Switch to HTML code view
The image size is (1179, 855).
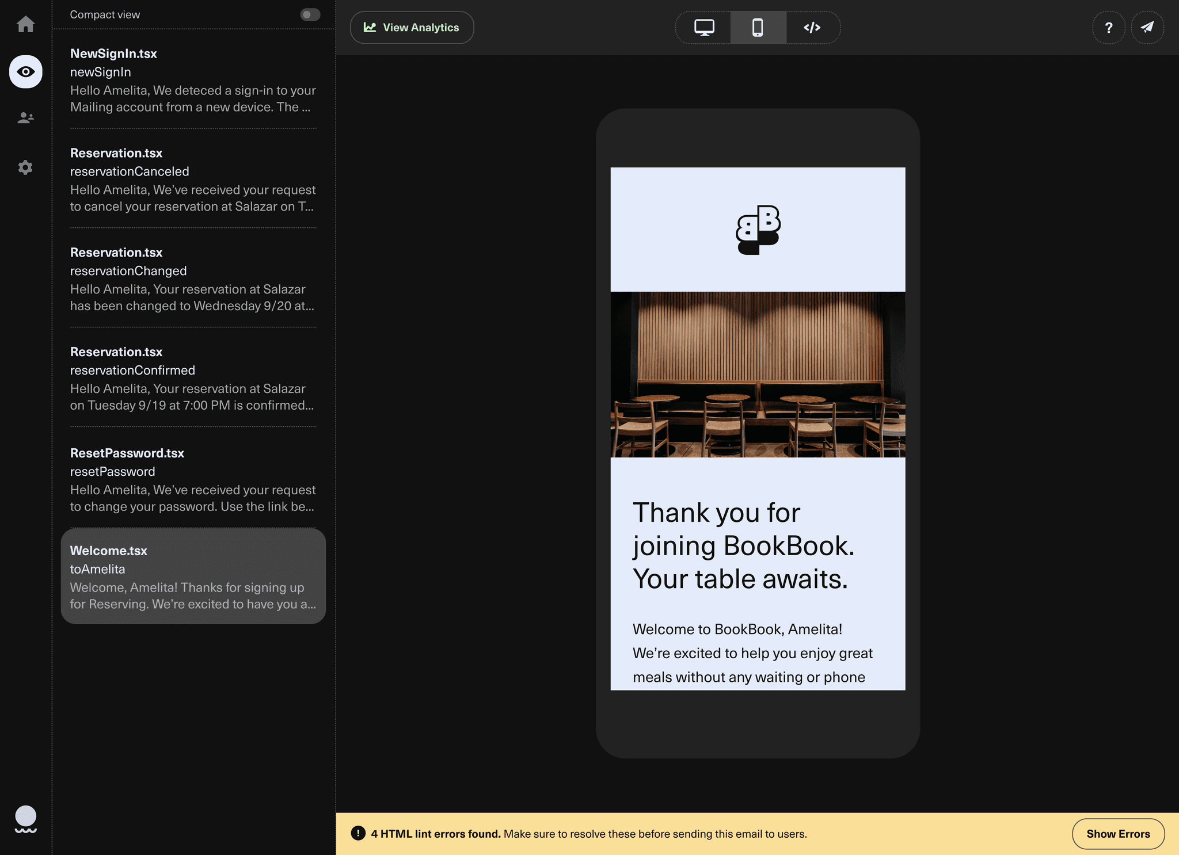click(x=812, y=28)
